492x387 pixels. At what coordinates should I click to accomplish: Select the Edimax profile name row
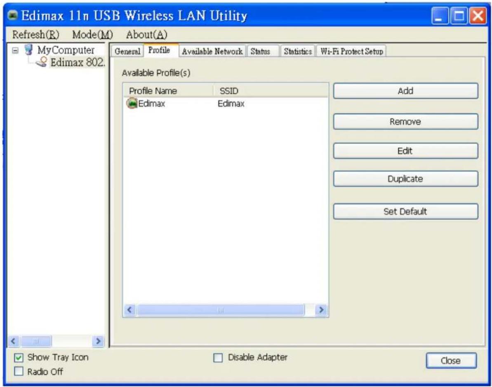coord(151,103)
